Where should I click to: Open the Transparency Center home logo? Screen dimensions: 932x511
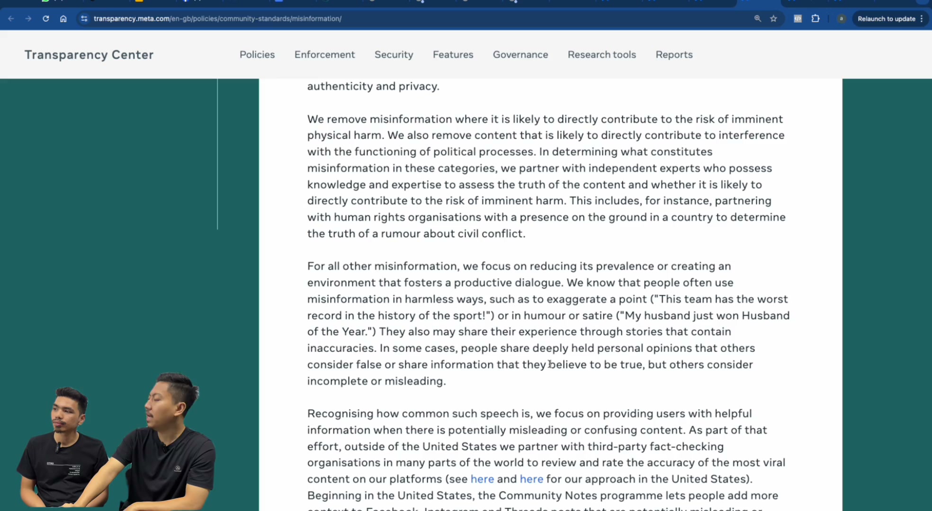(x=89, y=54)
